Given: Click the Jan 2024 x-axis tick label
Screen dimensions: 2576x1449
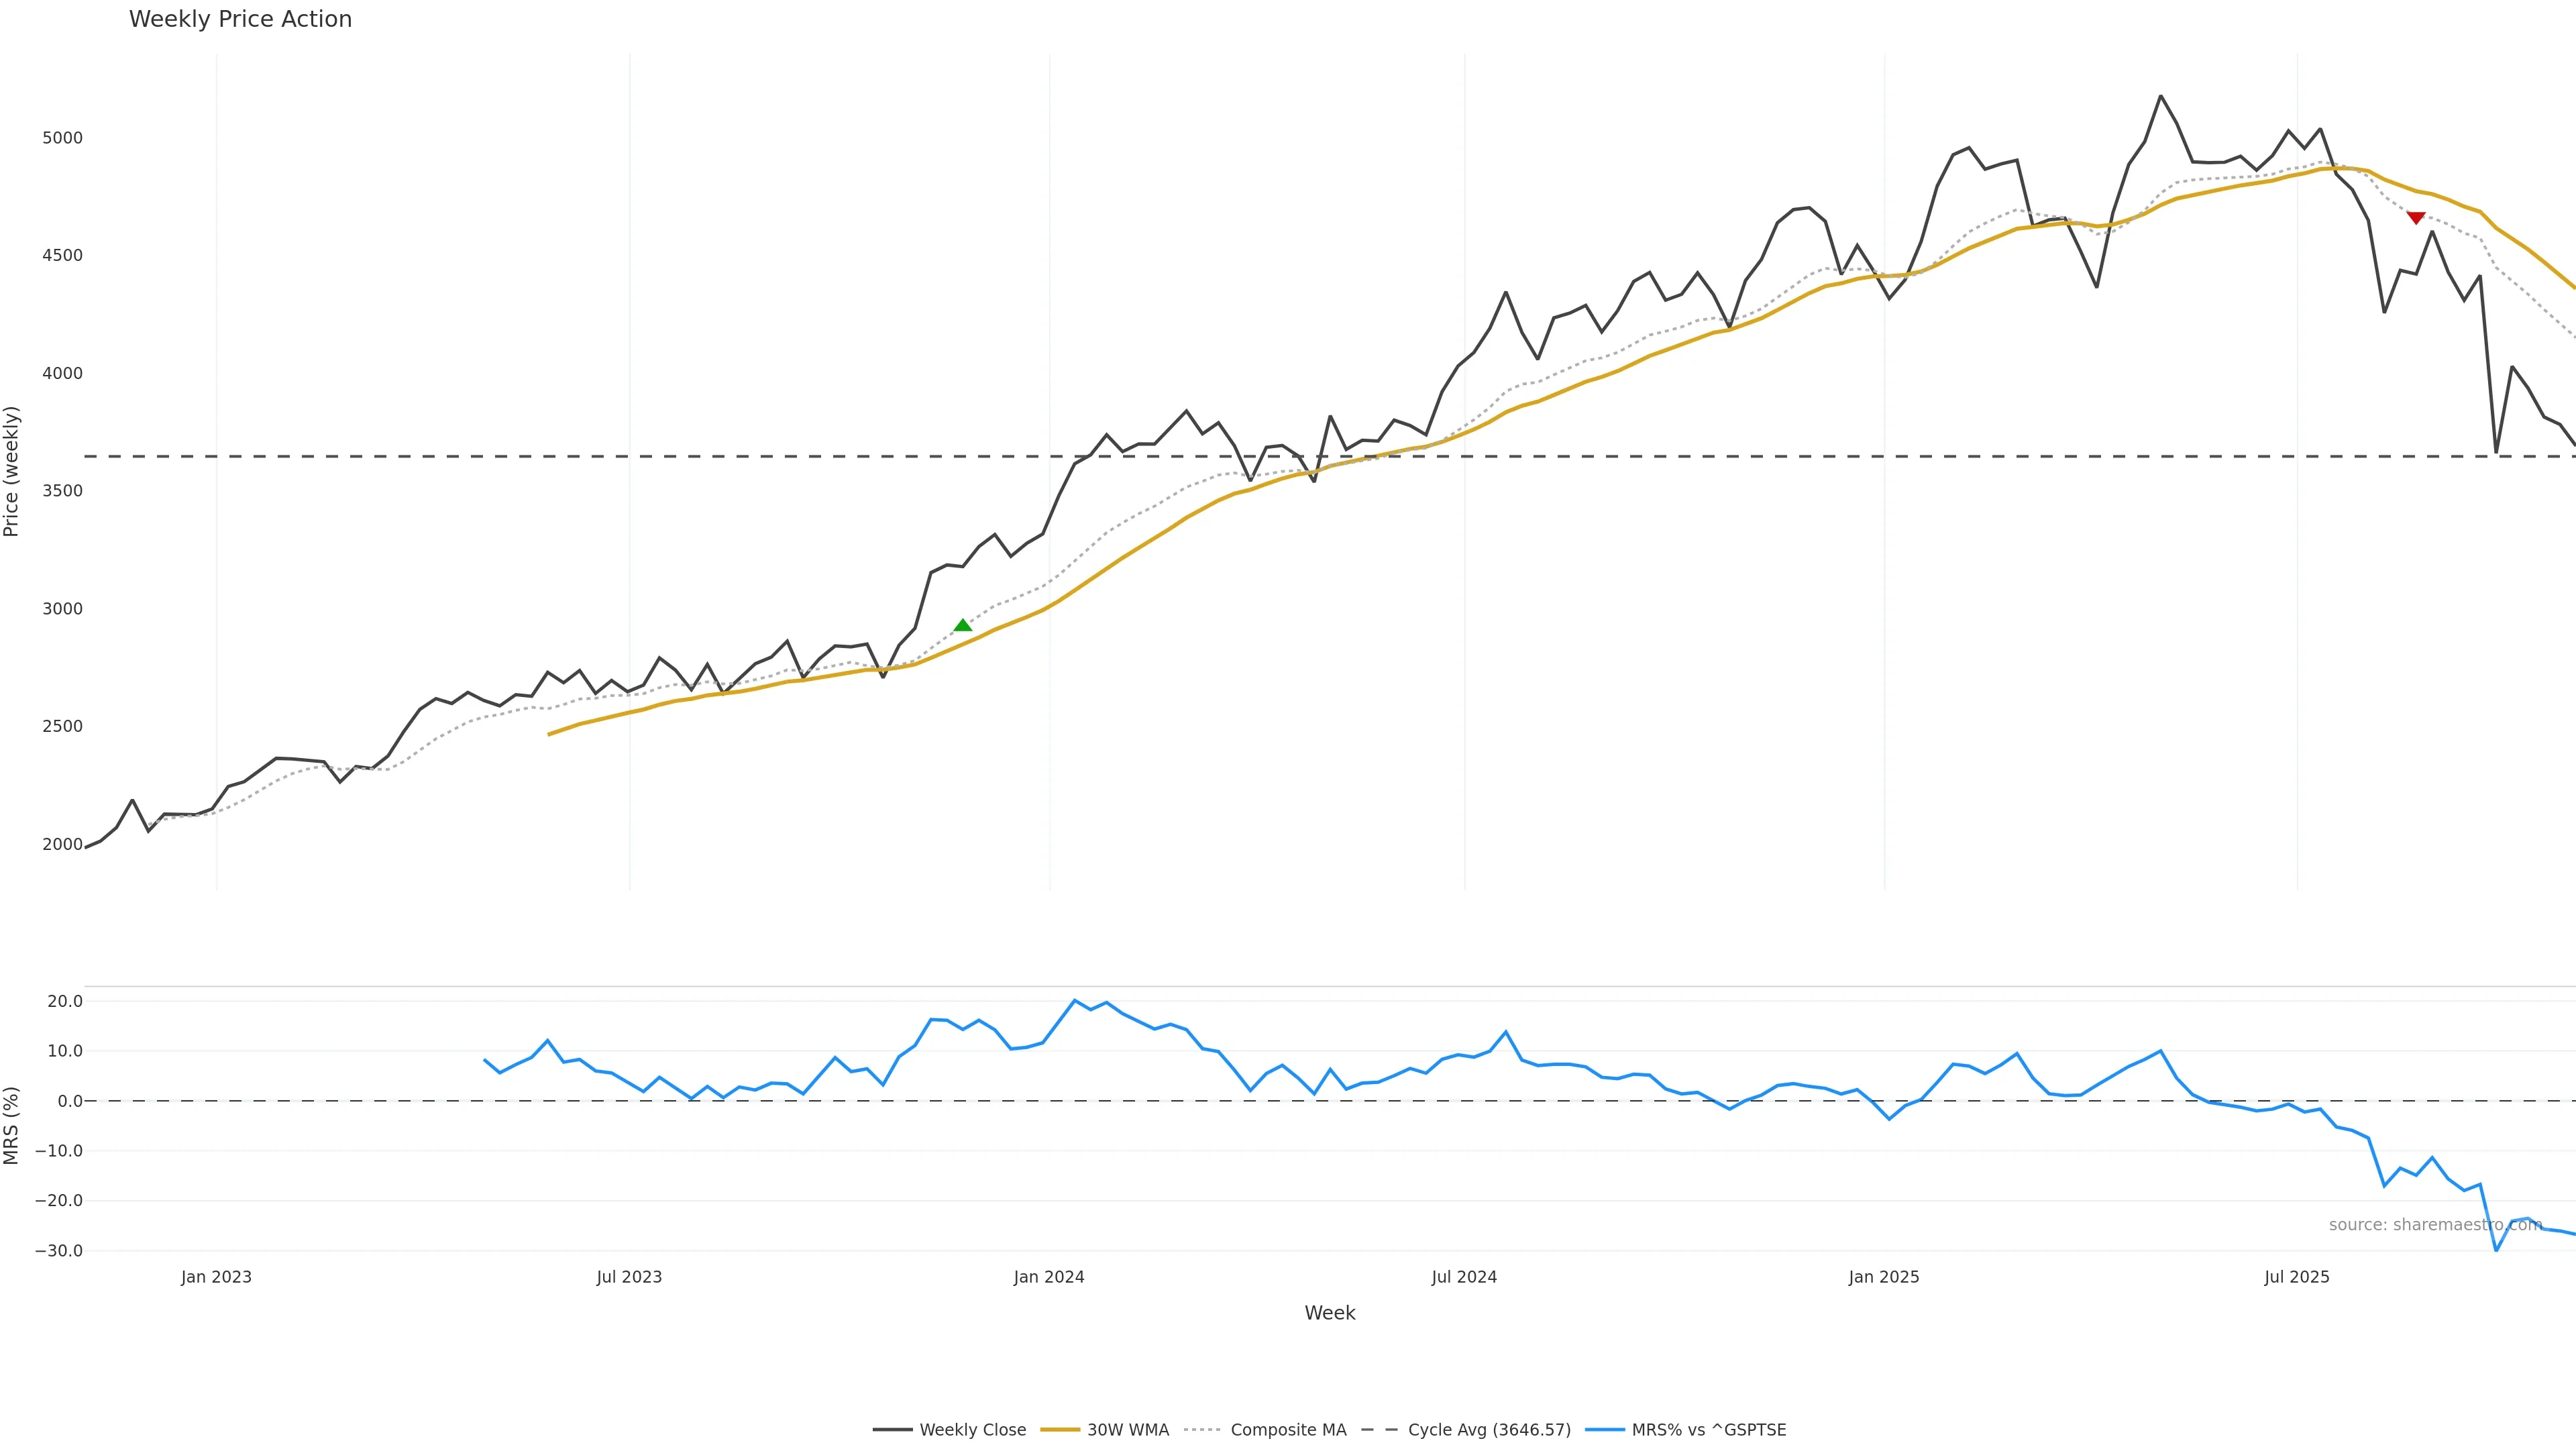Looking at the screenshot, I should (x=1049, y=1277).
